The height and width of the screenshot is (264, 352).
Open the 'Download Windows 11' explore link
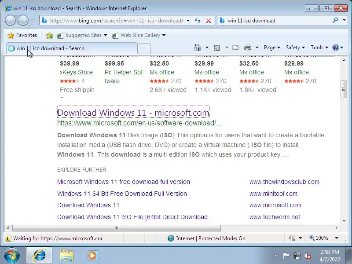pos(88,205)
